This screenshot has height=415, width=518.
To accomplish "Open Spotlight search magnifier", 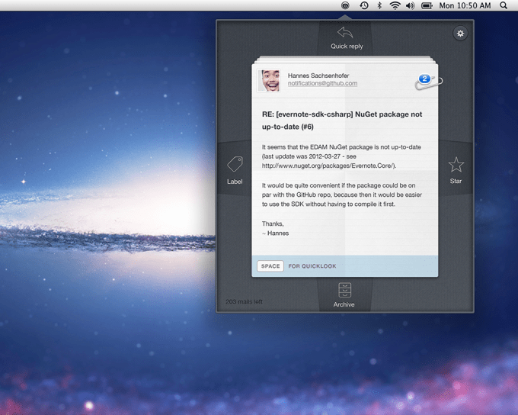I will point(504,5).
